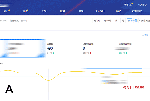Image resolution: width=150 pixels, height=101 pixels.
Task: Open 数据学院 in the navigation bar
Action: click(137, 11)
